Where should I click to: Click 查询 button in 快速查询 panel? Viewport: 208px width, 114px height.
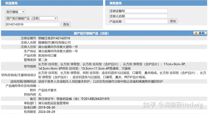[66, 24]
